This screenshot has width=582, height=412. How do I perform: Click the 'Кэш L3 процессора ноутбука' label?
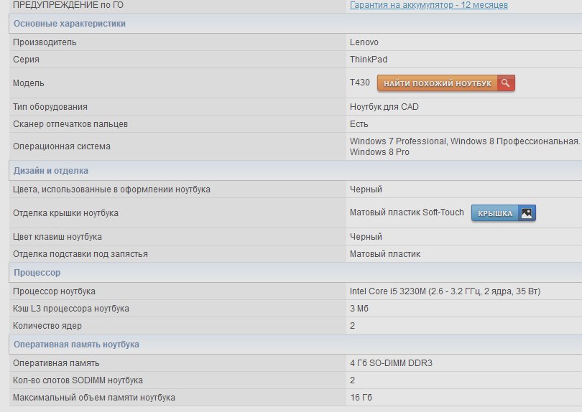[x=71, y=309]
